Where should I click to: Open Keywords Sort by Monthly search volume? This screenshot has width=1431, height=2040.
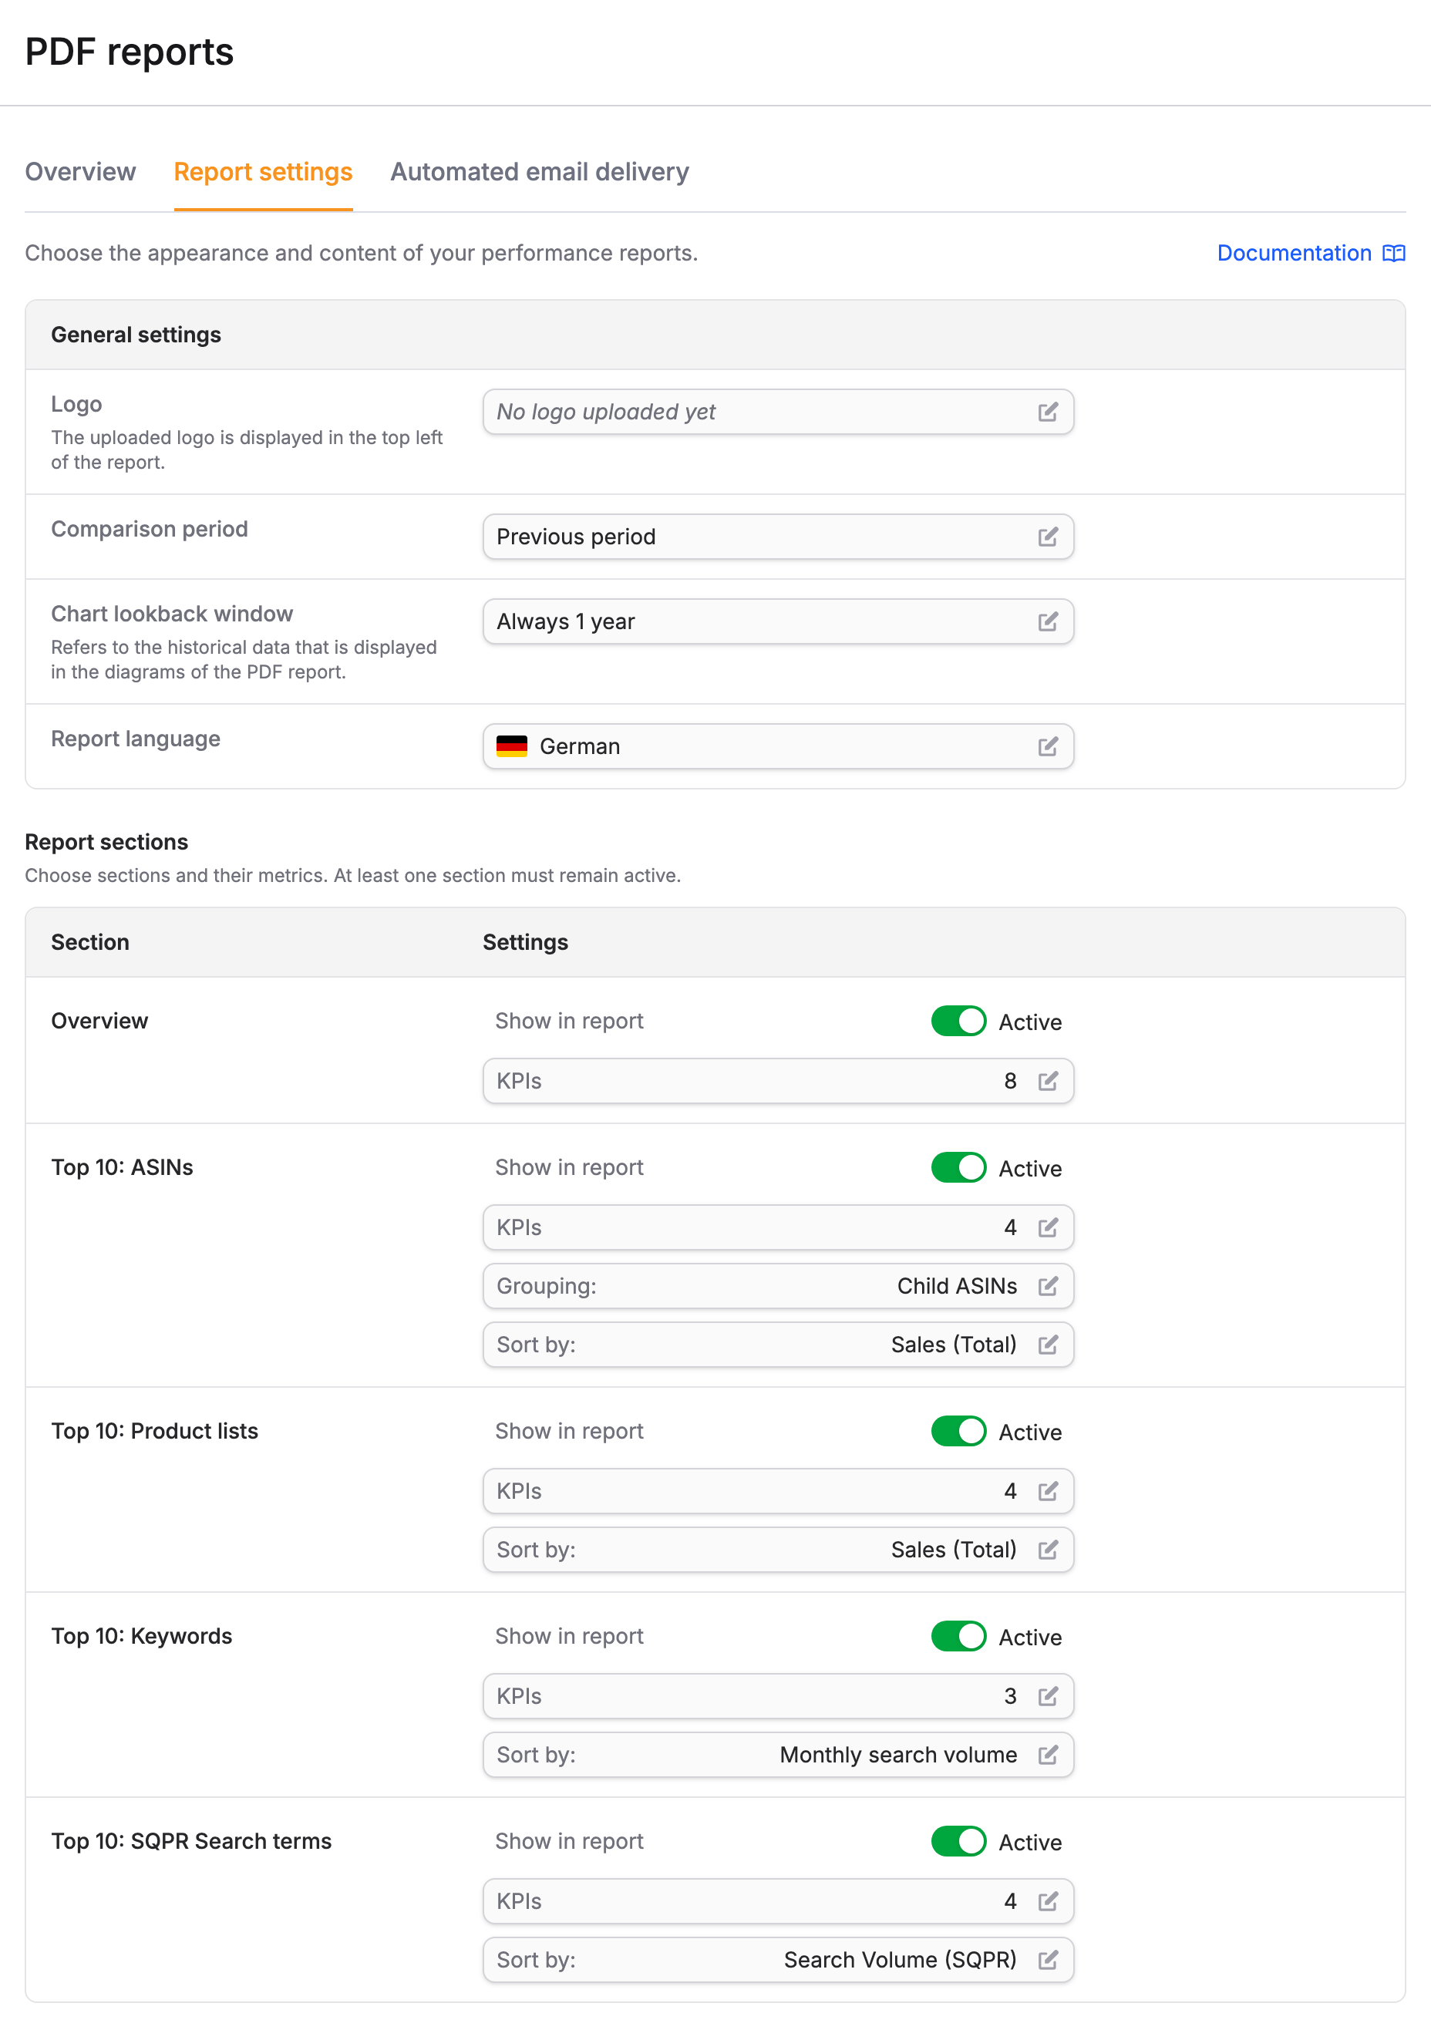tap(778, 1756)
